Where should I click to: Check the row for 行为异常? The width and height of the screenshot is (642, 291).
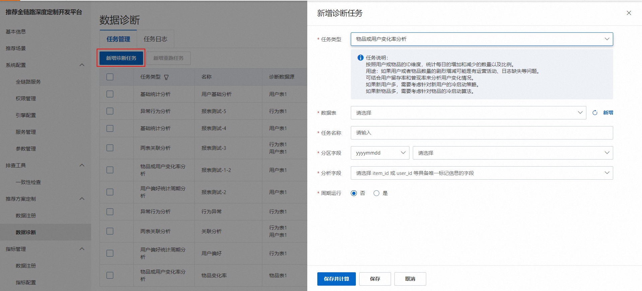[110, 212]
